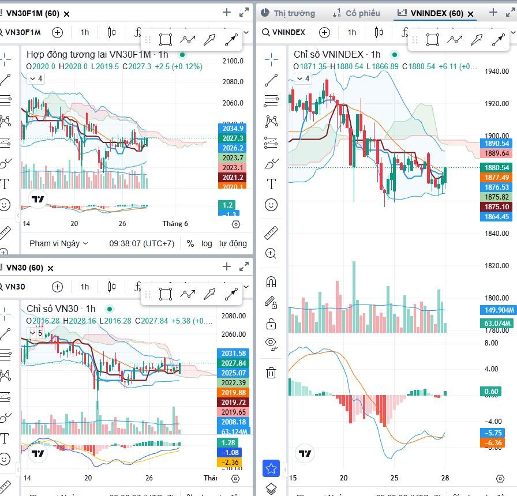Toggle log scale in VN30F1M chart

(x=207, y=243)
